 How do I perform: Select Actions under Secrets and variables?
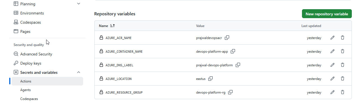[47, 81]
